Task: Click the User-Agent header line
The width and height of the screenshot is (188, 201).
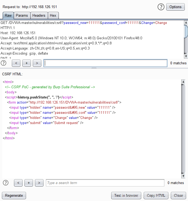Action: point(71,38)
